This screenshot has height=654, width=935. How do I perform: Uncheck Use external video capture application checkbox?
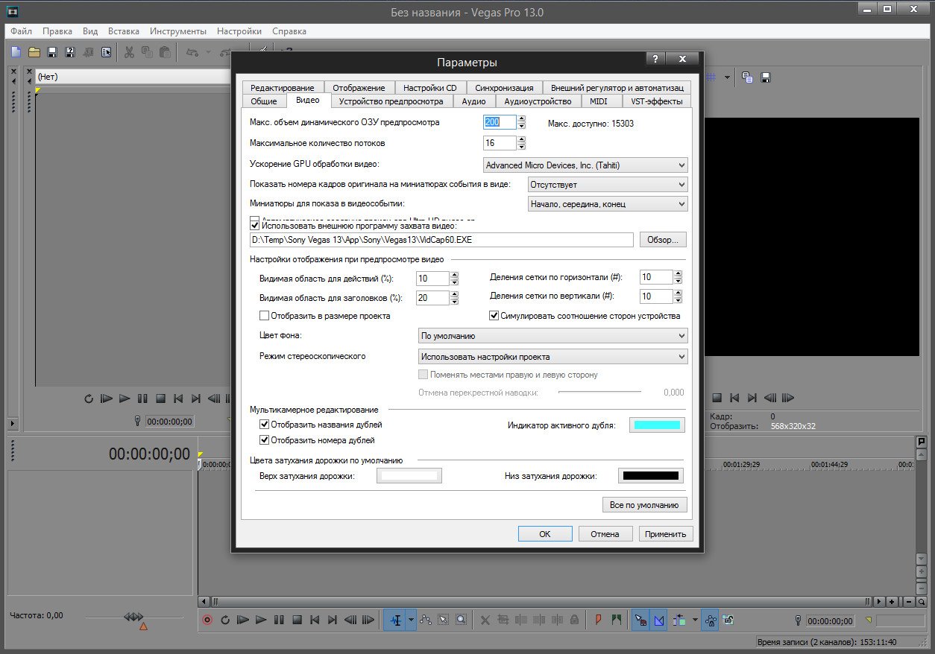point(255,225)
